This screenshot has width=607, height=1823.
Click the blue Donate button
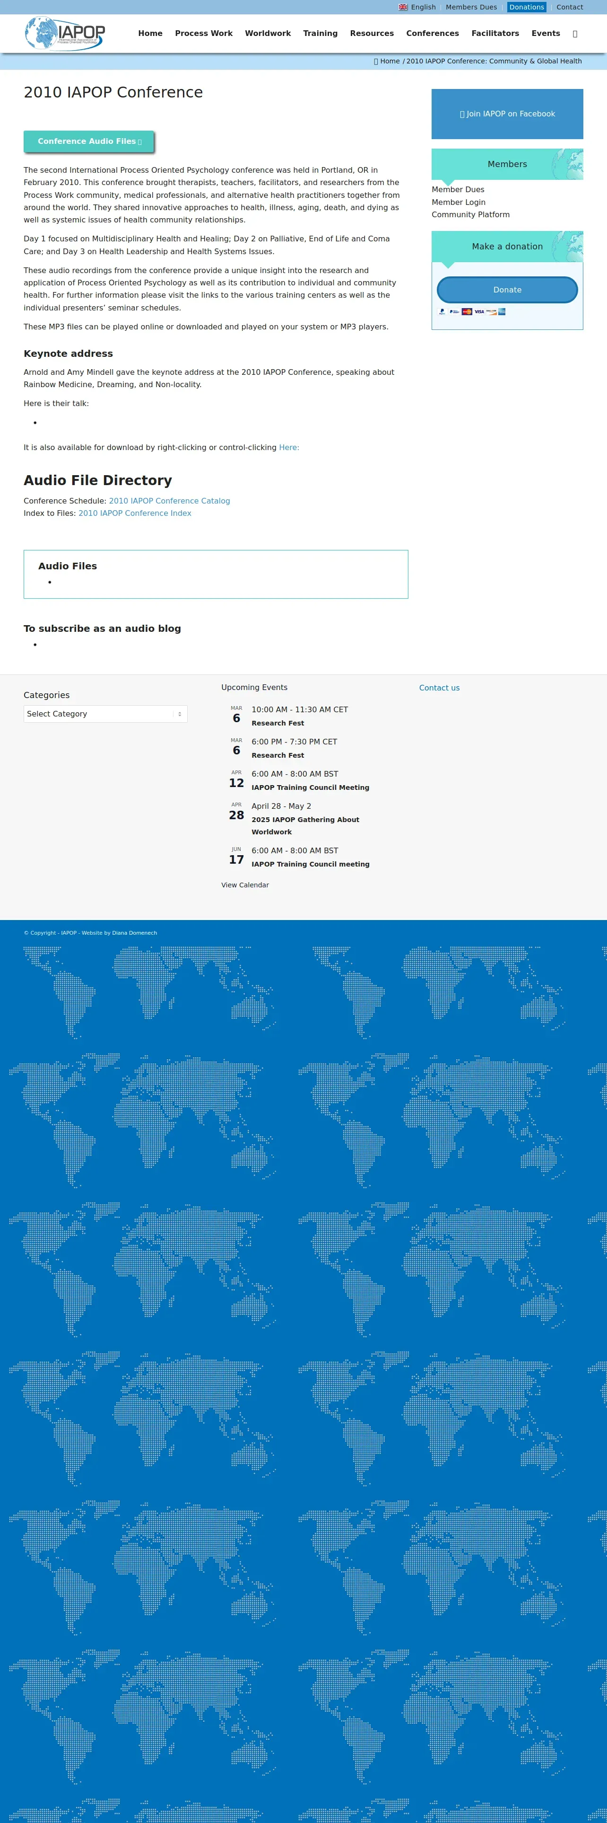pos(507,290)
